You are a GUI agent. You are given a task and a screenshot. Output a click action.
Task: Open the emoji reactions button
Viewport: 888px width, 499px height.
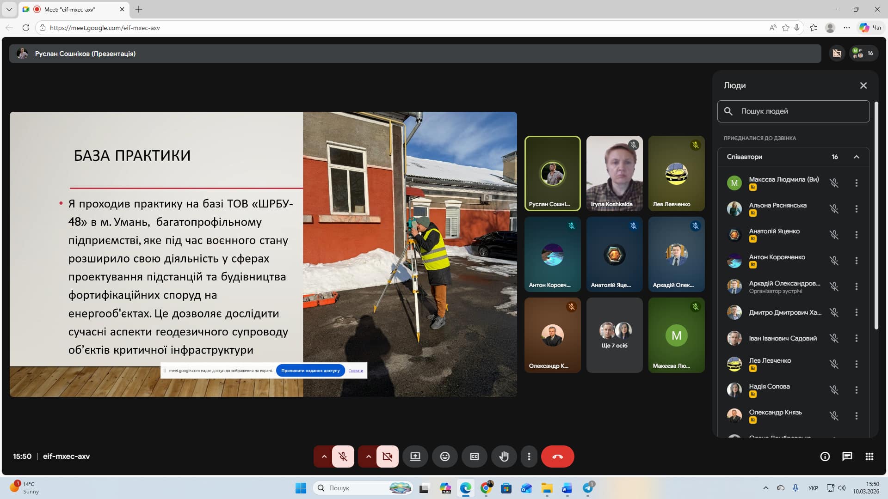click(444, 456)
